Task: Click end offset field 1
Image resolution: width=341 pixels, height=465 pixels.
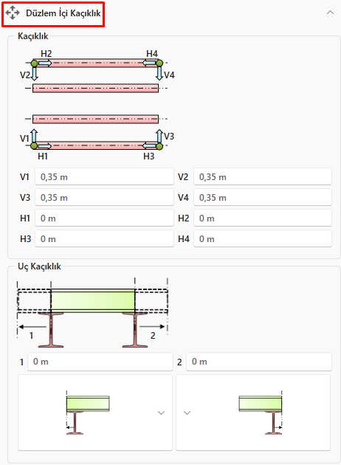Action: pyautogui.click(x=100, y=362)
